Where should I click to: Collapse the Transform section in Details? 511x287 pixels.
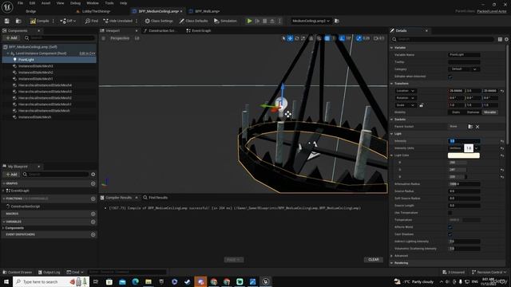point(392,84)
